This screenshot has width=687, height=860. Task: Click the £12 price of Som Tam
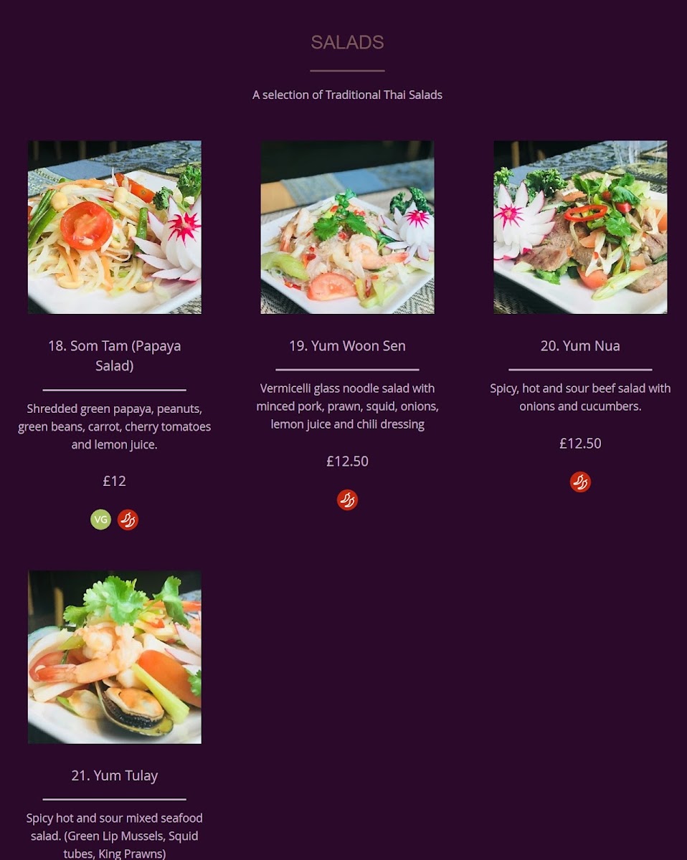coord(115,481)
